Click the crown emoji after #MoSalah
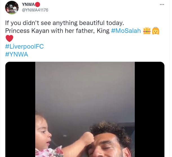 (x=147, y=31)
